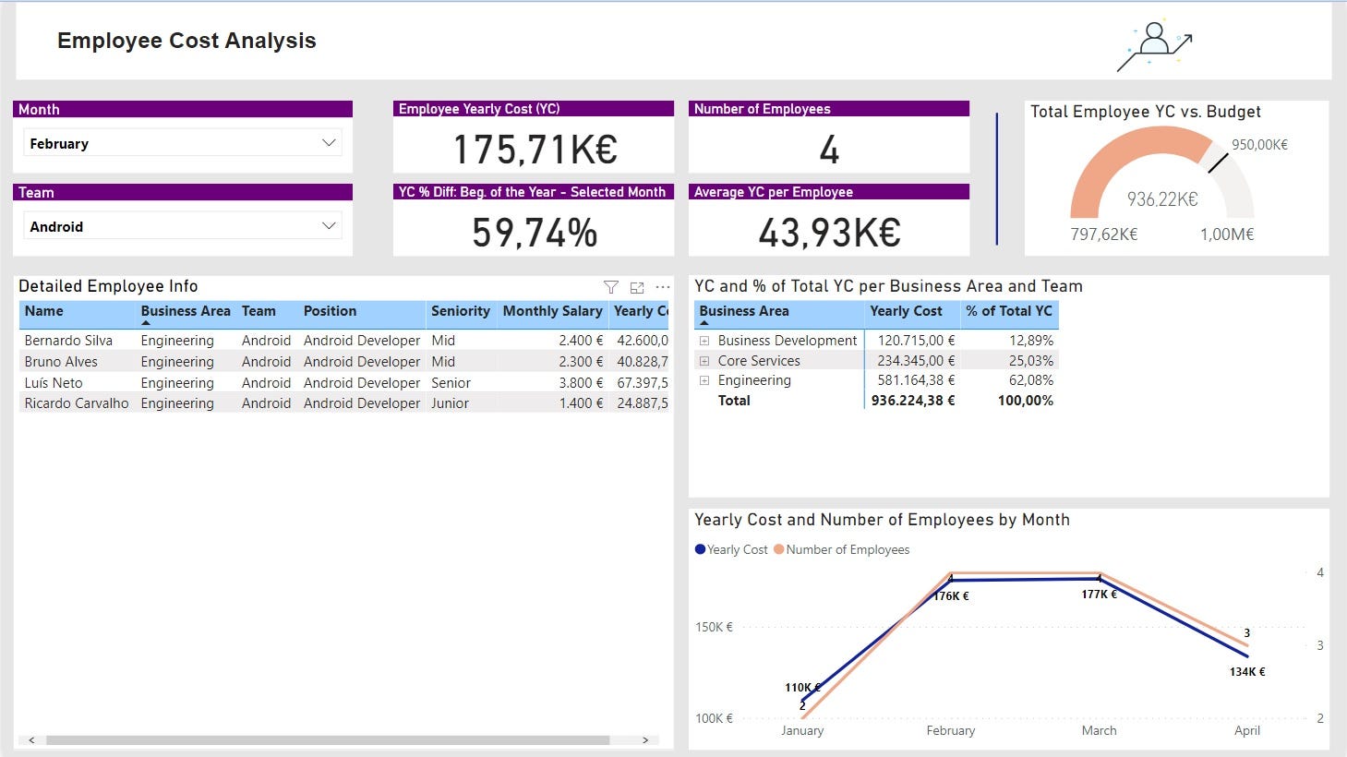Expand the Business Development row
The height and width of the screenshot is (757, 1347).
point(704,341)
